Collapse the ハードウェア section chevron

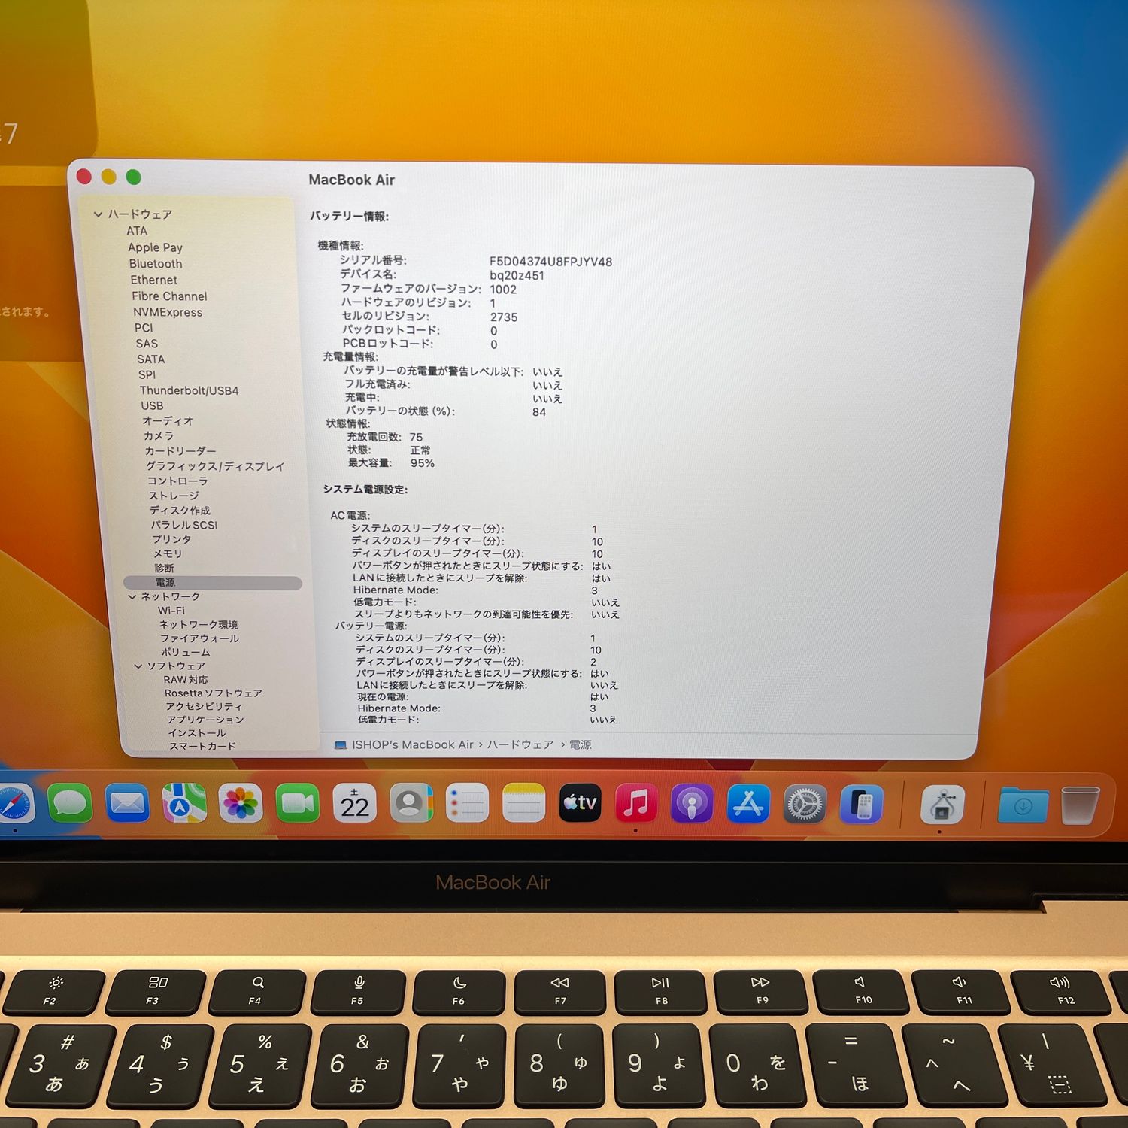point(98,214)
